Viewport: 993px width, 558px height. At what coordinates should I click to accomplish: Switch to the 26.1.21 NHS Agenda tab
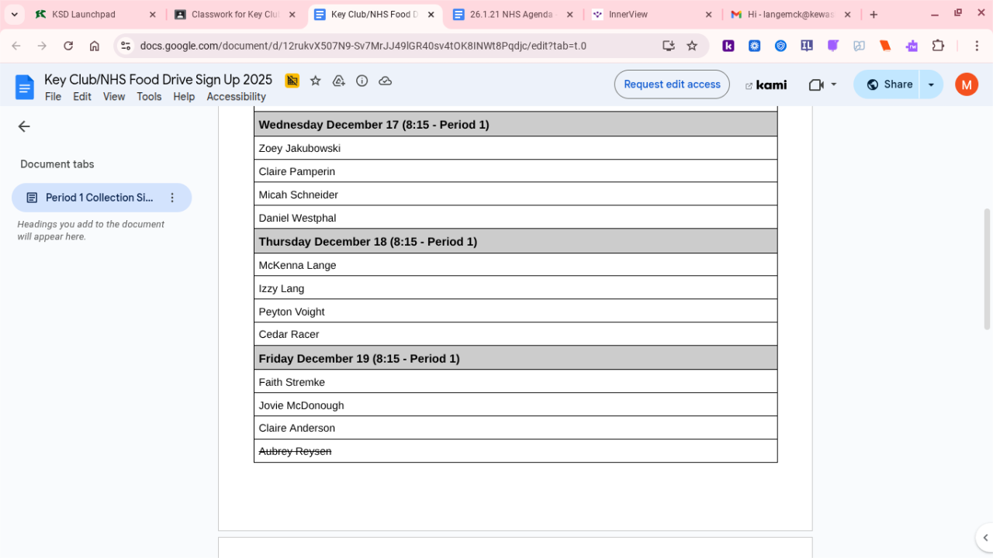[x=511, y=15]
